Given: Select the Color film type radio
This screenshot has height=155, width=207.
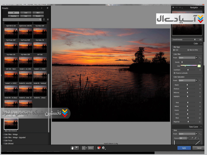Looking at the screenshot, I should 174,50.
